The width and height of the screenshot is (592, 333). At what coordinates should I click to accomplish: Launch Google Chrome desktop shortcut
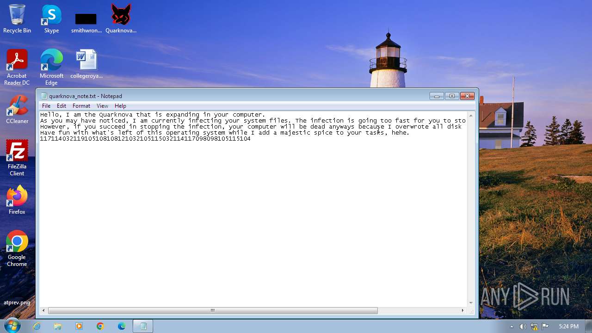[17, 248]
